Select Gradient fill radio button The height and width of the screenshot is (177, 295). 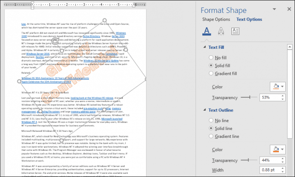[x=211, y=73]
